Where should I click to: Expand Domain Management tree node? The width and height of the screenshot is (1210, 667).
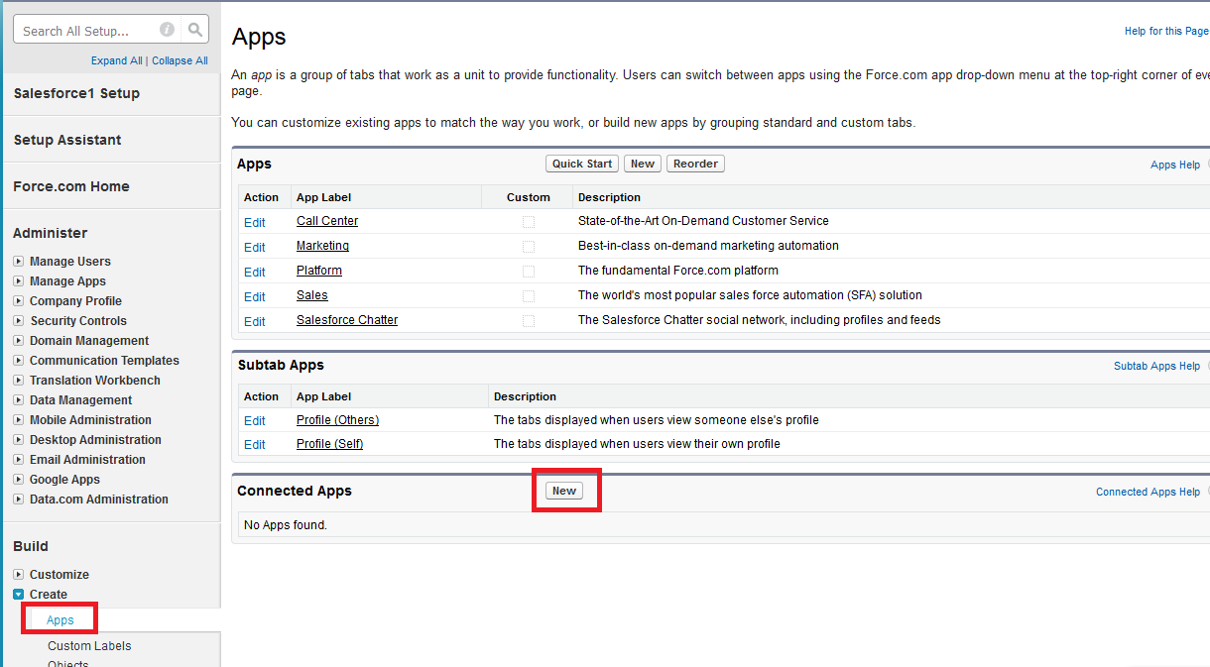19,341
